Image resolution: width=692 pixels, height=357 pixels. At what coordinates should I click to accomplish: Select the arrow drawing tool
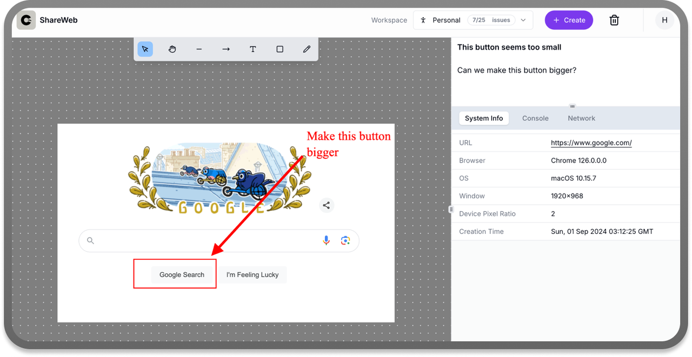(226, 49)
